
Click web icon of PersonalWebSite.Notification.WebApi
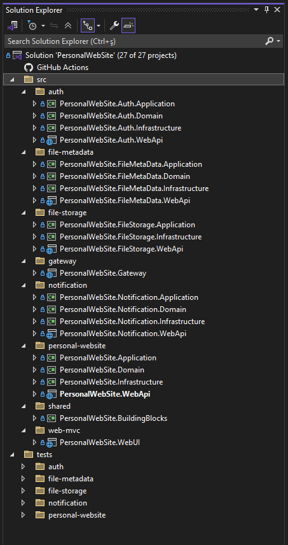coord(51,334)
